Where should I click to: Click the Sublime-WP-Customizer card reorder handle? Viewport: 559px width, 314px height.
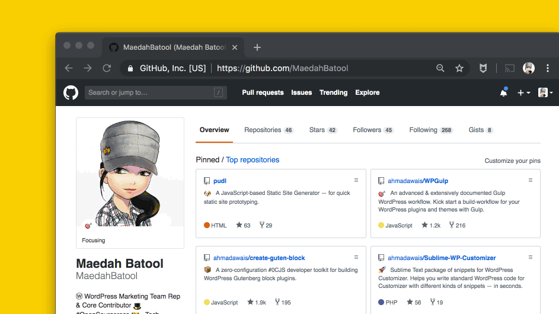pos(531,257)
